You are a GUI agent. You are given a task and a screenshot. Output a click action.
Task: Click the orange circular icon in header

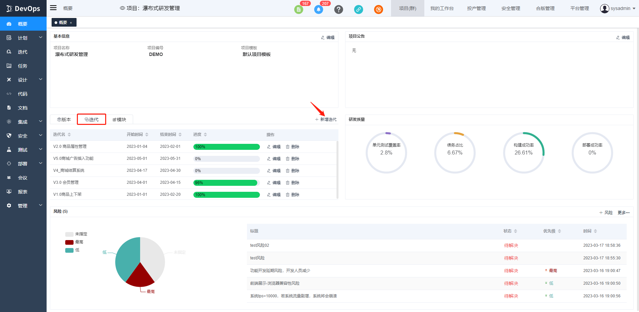coord(378,10)
